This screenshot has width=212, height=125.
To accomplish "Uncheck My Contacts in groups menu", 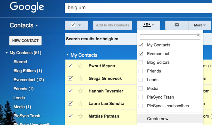I will pyautogui.click(x=141, y=45).
